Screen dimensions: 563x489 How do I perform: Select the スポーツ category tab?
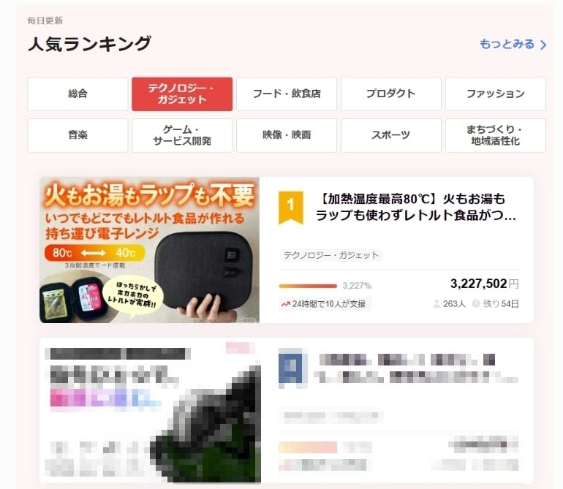pyautogui.click(x=391, y=135)
